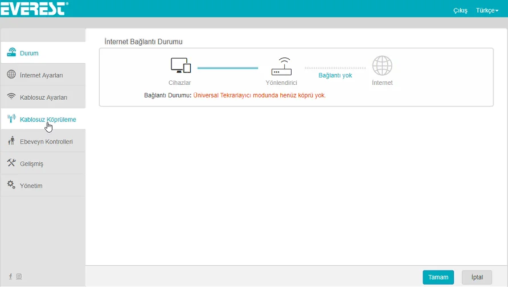The height and width of the screenshot is (287, 508).
Task: Expand the Türkçe language dropdown
Action: (487, 10)
